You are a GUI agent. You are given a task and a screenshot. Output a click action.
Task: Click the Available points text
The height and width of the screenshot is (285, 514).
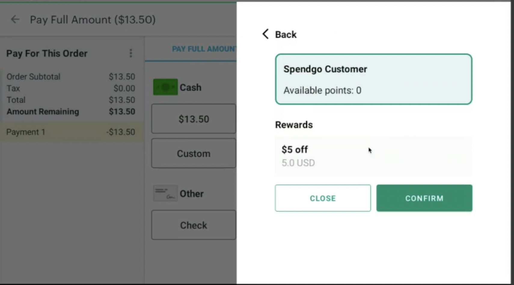tap(322, 90)
